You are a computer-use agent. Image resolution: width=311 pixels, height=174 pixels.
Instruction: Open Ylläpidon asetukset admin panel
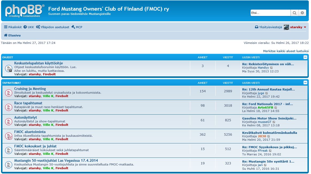pos(53,27)
